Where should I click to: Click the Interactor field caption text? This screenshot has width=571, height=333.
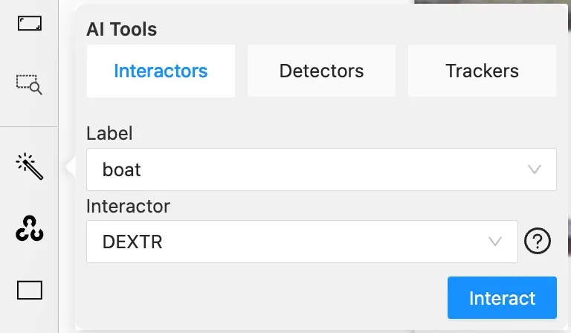click(128, 206)
